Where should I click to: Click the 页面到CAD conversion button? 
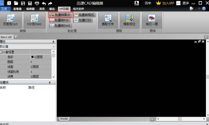(11, 20)
